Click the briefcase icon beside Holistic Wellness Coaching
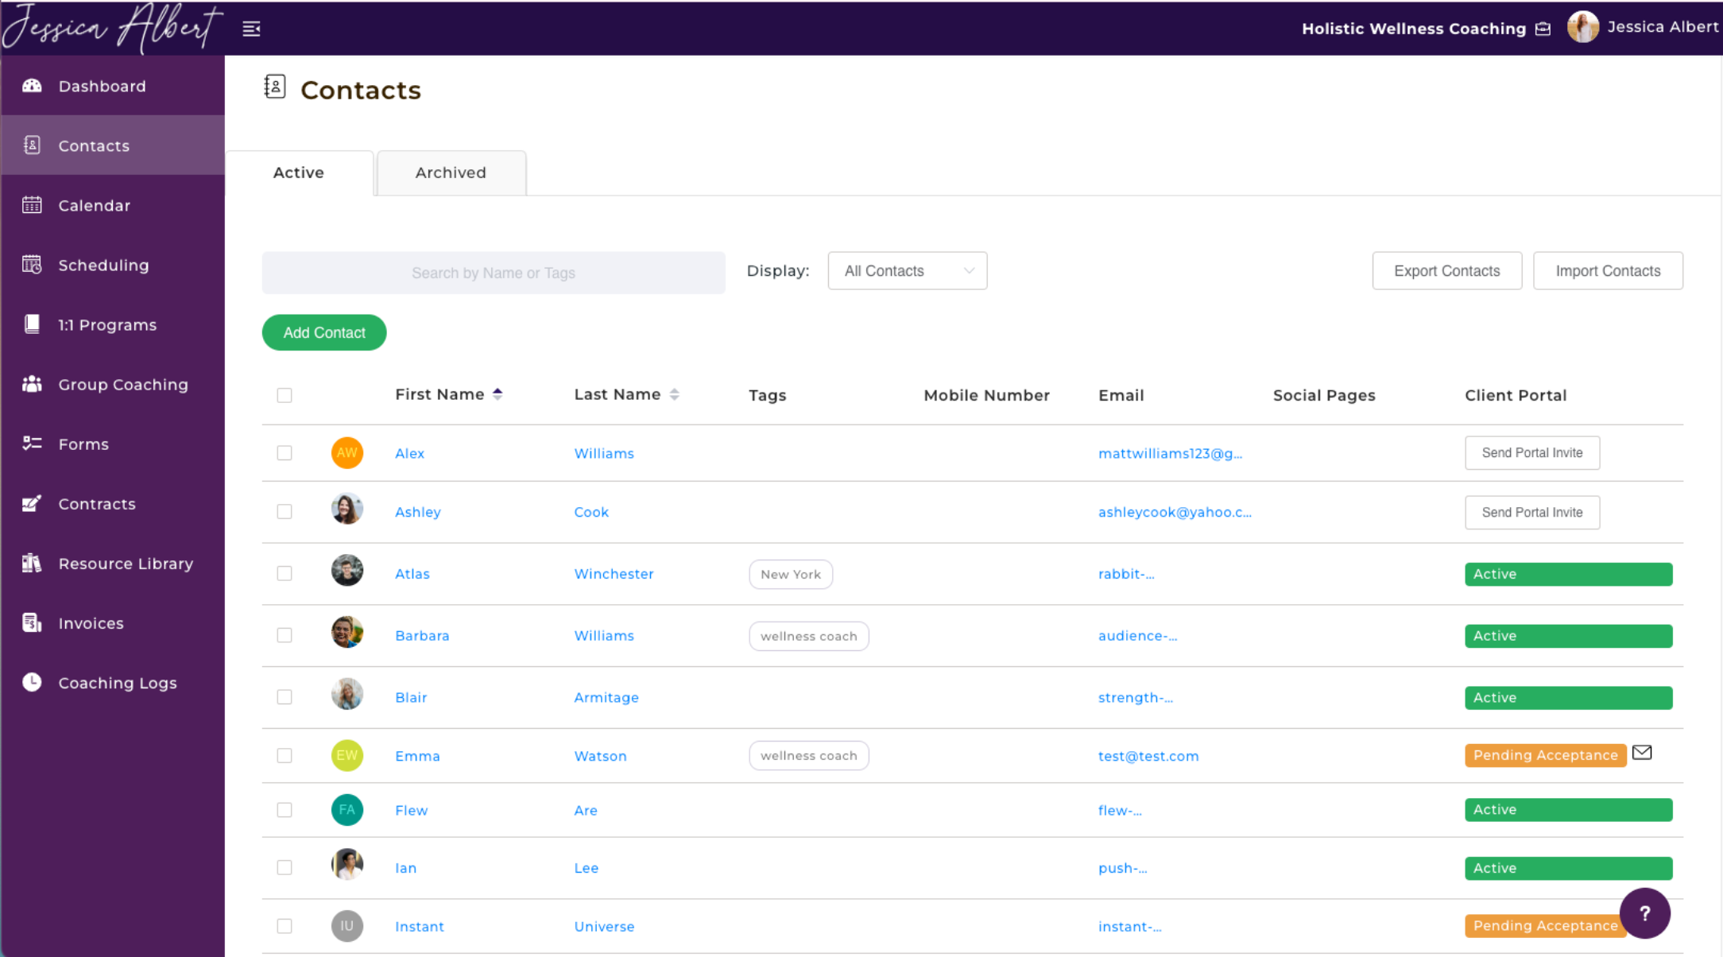The height and width of the screenshot is (957, 1723). click(x=1543, y=29)
